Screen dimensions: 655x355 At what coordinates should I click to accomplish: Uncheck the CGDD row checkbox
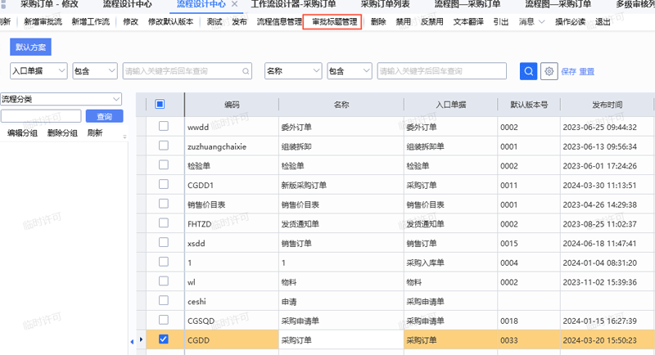coord(164,339)
